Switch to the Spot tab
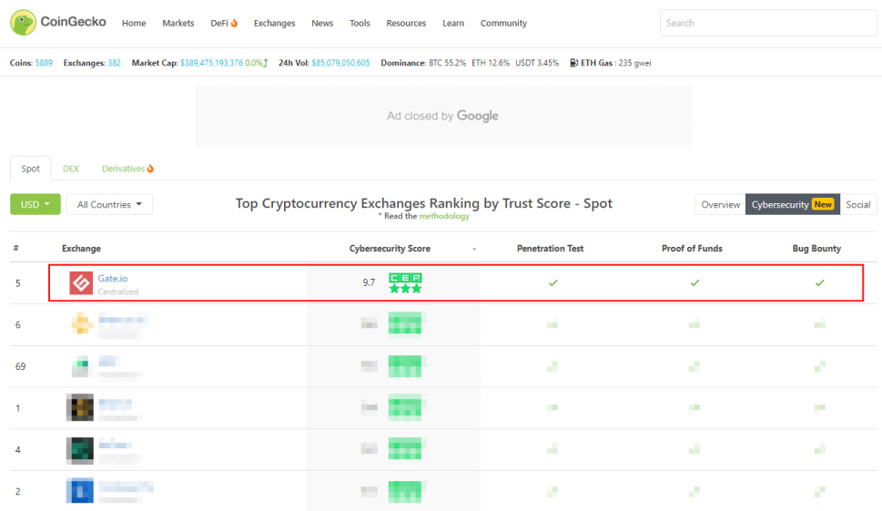The width and height of the screenshot is (882, 511). 30,169
